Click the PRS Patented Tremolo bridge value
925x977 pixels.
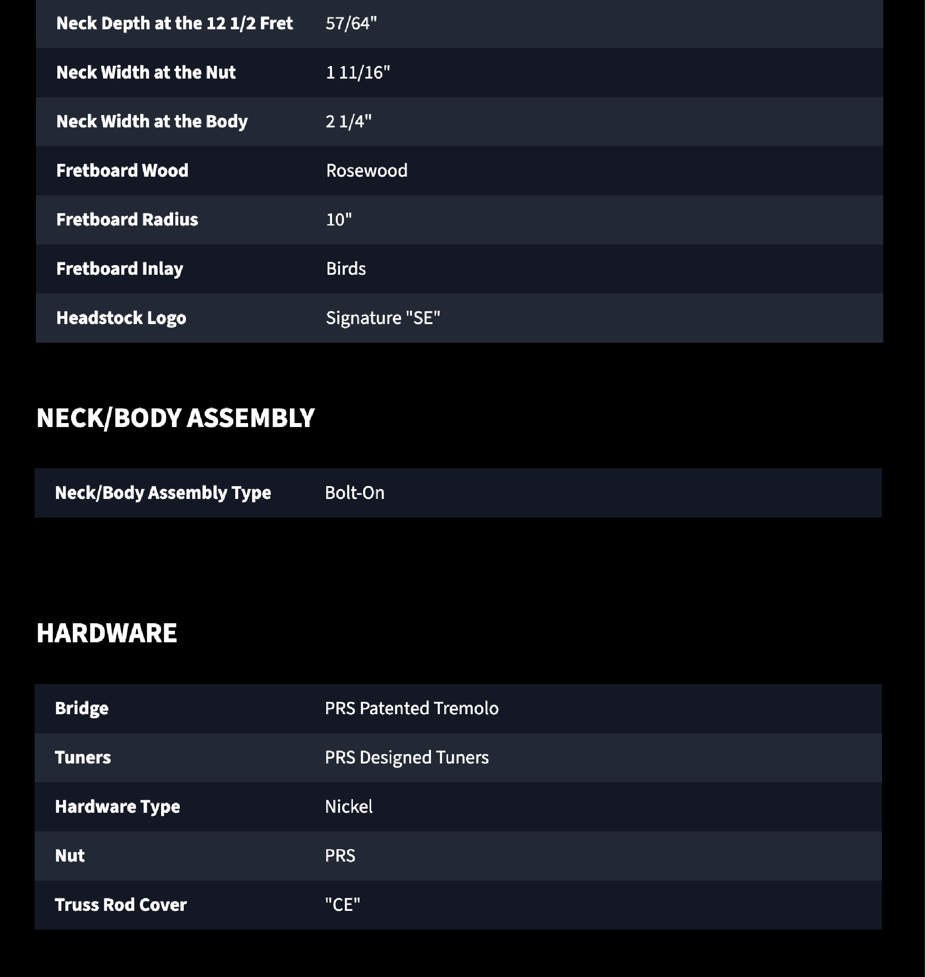(411, 708)
